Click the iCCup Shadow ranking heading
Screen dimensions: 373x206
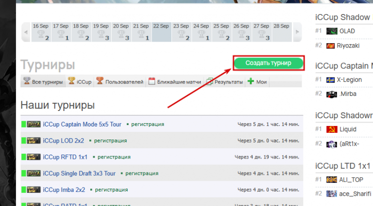(343, 17)
